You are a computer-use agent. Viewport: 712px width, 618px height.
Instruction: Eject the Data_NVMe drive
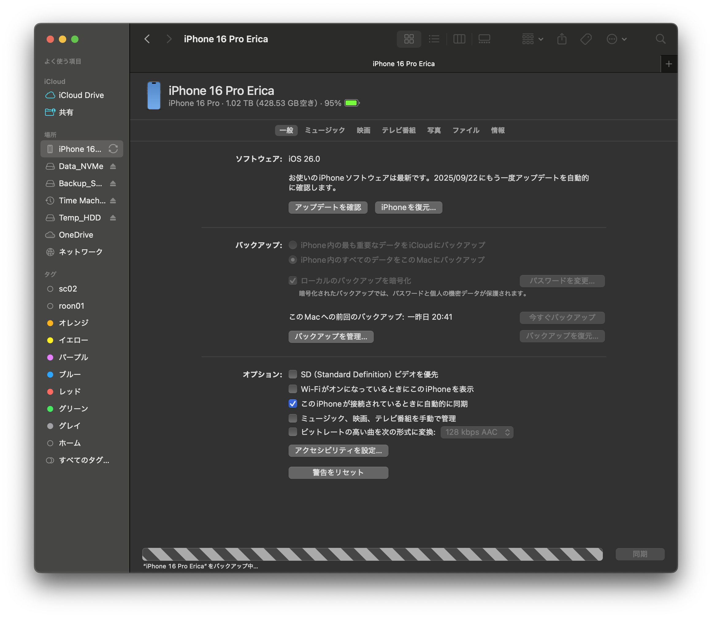[113, 167]
